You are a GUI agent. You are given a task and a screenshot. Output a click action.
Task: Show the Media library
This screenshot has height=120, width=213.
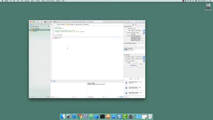[138, 79]
